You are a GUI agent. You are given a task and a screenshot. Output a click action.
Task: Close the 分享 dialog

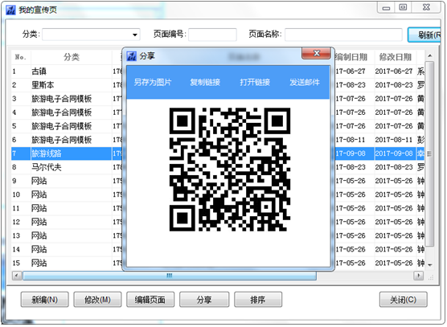click(317, 53)
